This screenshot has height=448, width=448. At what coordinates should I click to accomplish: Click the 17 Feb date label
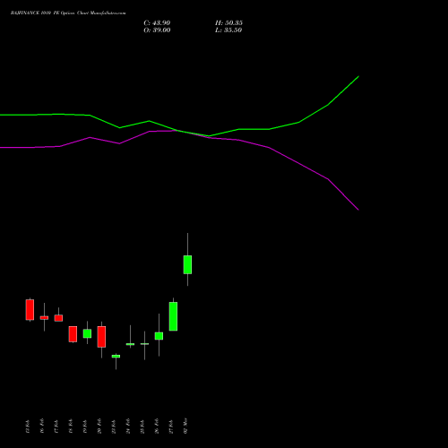[x=56, y=426]
